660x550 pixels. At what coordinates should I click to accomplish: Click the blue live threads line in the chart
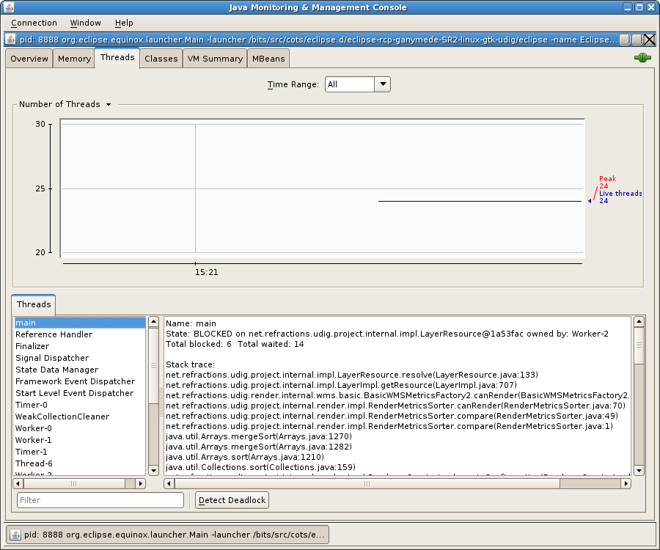click(x=480, y=201)
